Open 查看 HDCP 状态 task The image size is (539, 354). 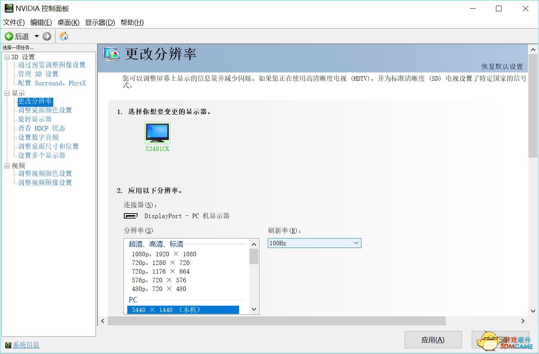[x=42, y=128]
